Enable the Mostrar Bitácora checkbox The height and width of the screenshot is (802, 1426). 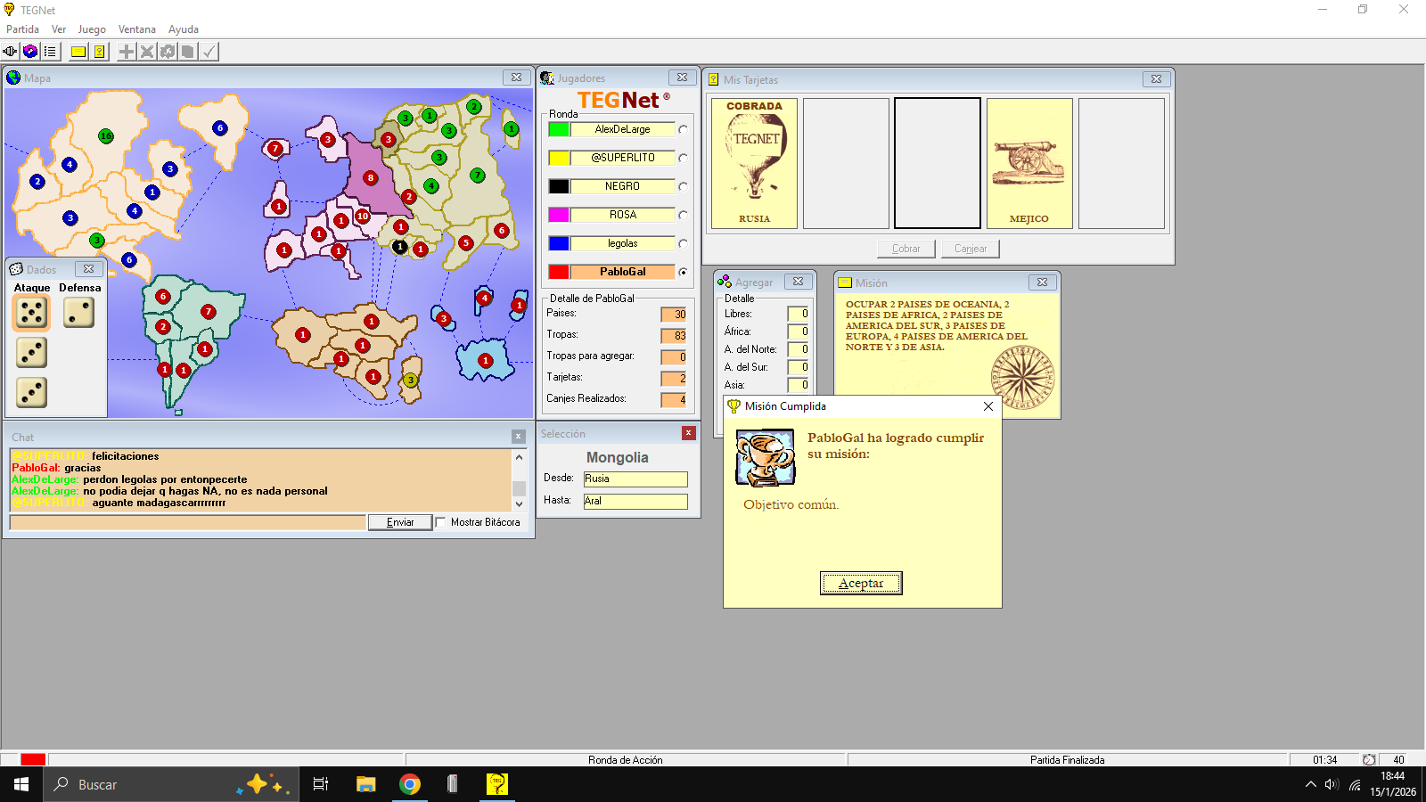coord(440,522)
